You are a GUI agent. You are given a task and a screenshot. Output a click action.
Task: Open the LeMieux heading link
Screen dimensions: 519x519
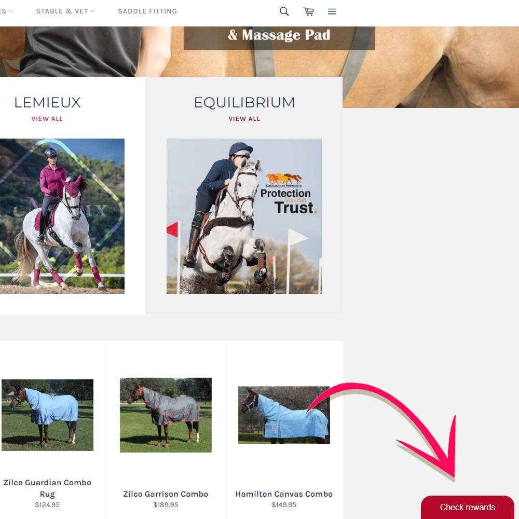click(47, 102)
